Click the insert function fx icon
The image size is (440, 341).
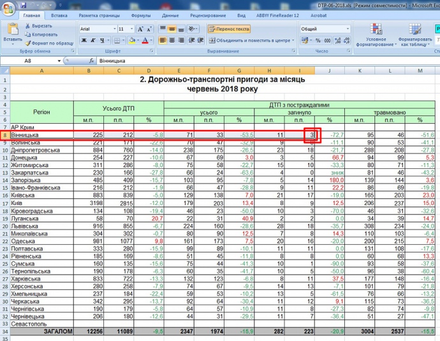tap(90, 61)
